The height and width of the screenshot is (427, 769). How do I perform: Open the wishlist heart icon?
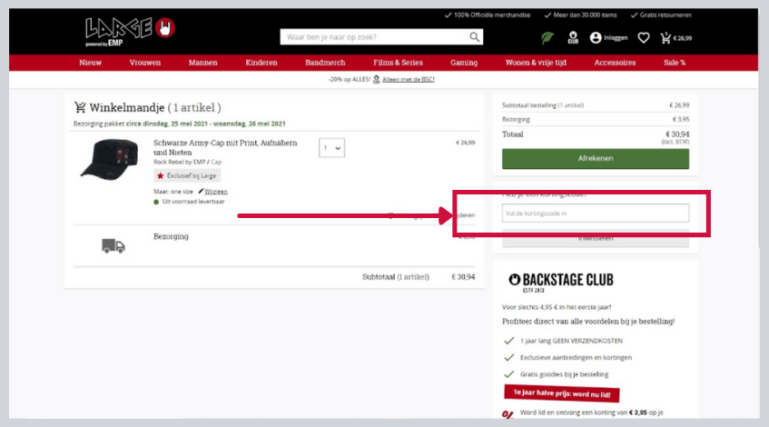(644, 38)
